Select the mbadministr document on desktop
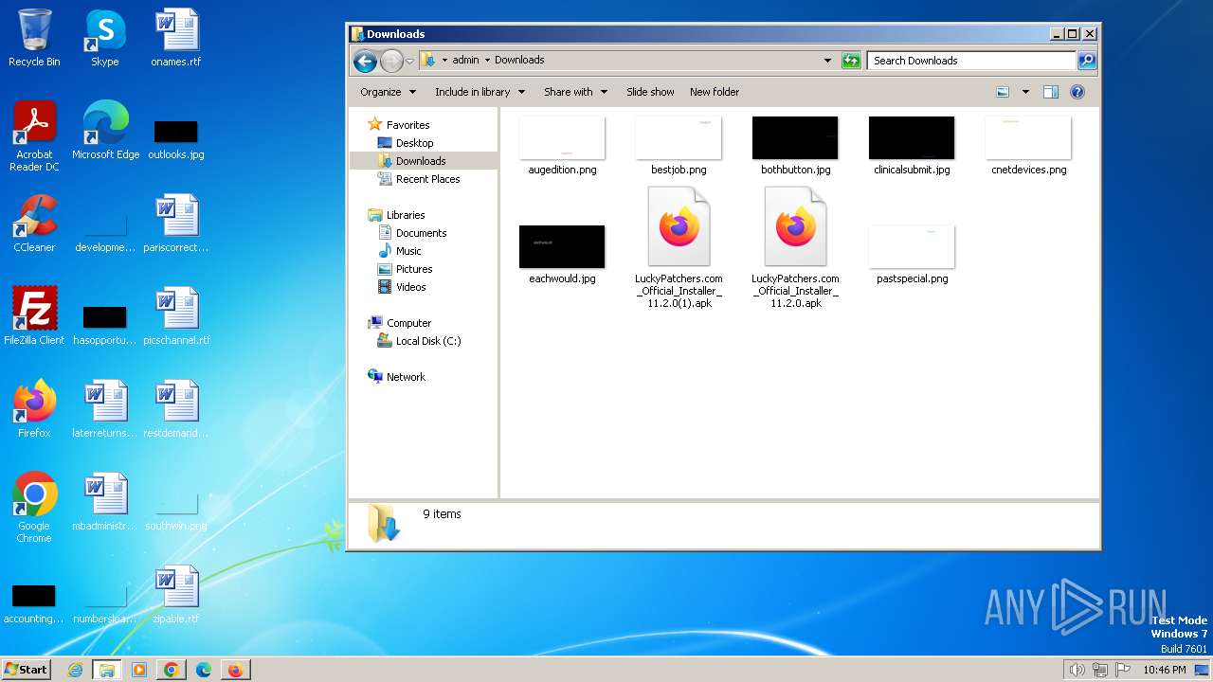 coord(105,502)
